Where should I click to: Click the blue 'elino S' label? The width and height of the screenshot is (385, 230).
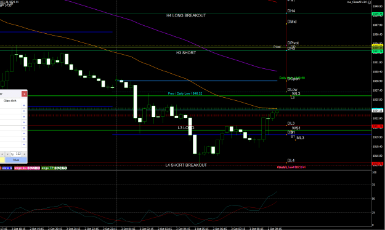point(7,168)
